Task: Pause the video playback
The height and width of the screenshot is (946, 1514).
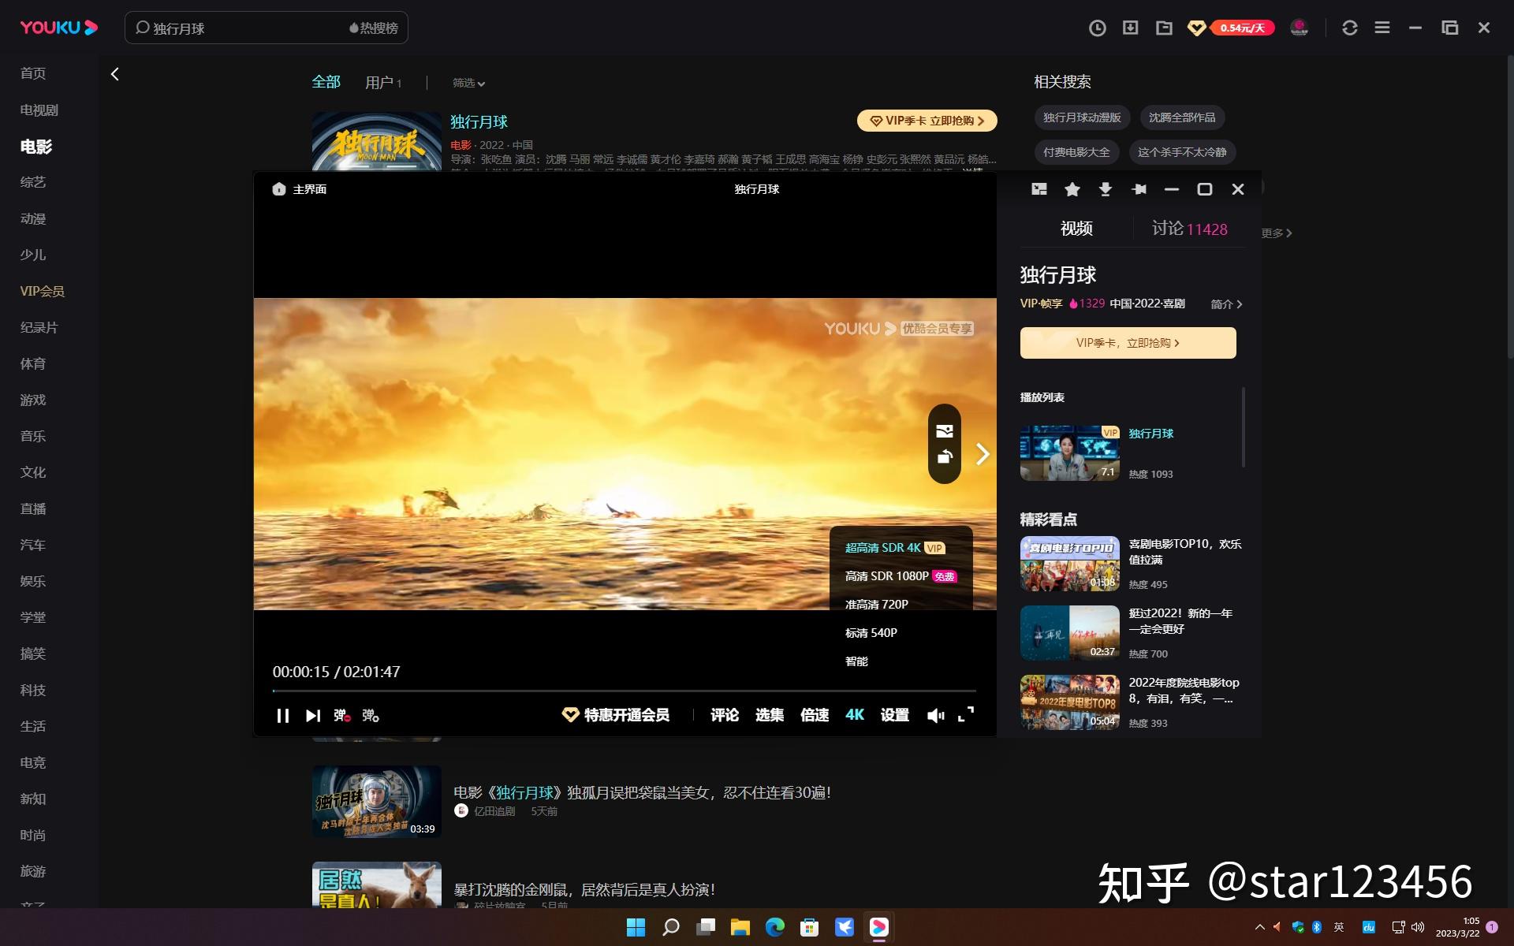Action: (x=282, y=716)
